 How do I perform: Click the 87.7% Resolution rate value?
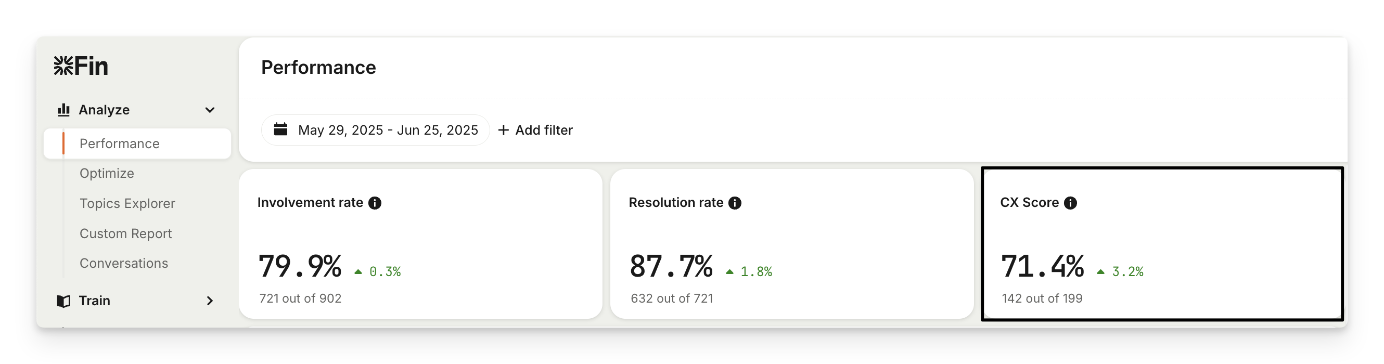pos(671,266)
